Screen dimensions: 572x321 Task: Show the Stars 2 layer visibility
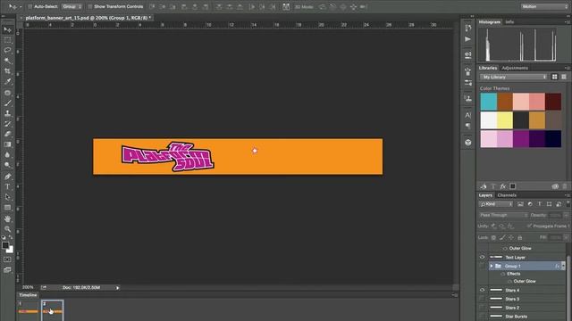click(x=482, y=308)
